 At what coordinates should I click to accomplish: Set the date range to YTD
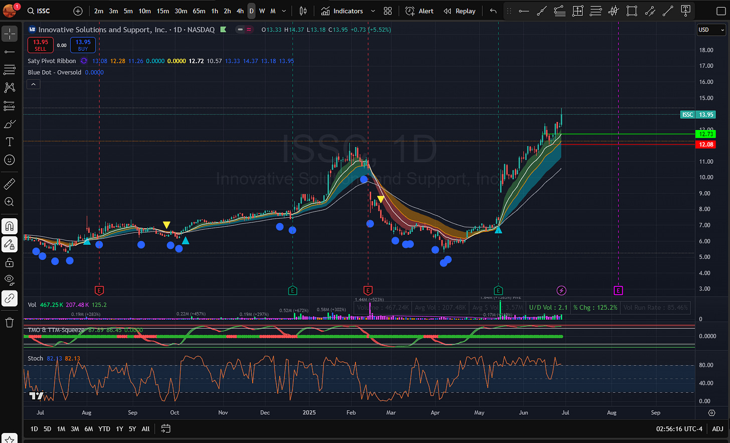click(104, 429)
